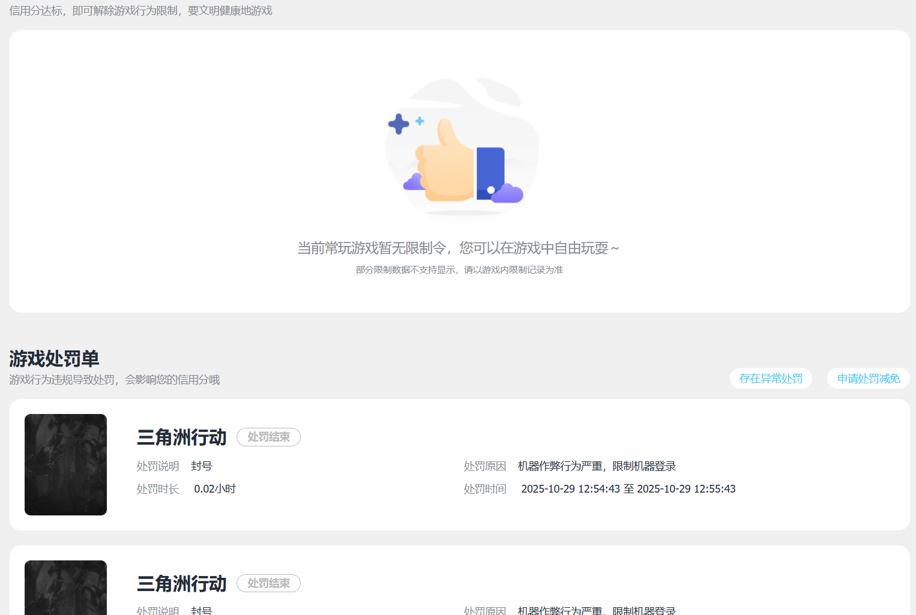Viewport: 916px width, 615px height.
Task: Click first card's 机器作弊行为严重 reason text
Action: [597, 466]
